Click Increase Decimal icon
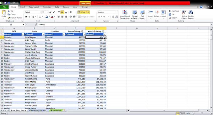 click(x=113, y=17)
